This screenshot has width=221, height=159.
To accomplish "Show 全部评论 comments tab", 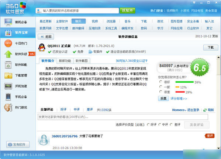I will point(47,110).
